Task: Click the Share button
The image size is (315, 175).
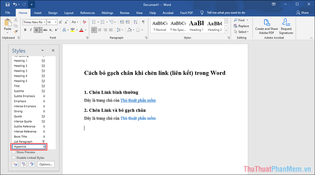Action: [x=302, y=13]
